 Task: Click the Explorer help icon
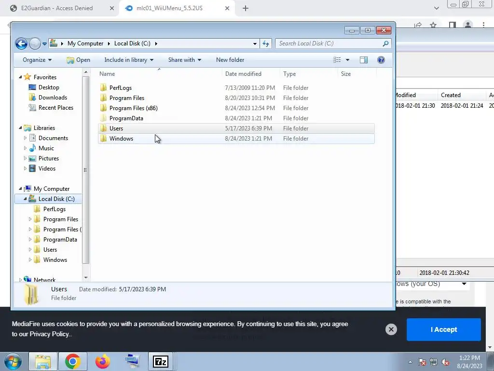tap(381, 60)
